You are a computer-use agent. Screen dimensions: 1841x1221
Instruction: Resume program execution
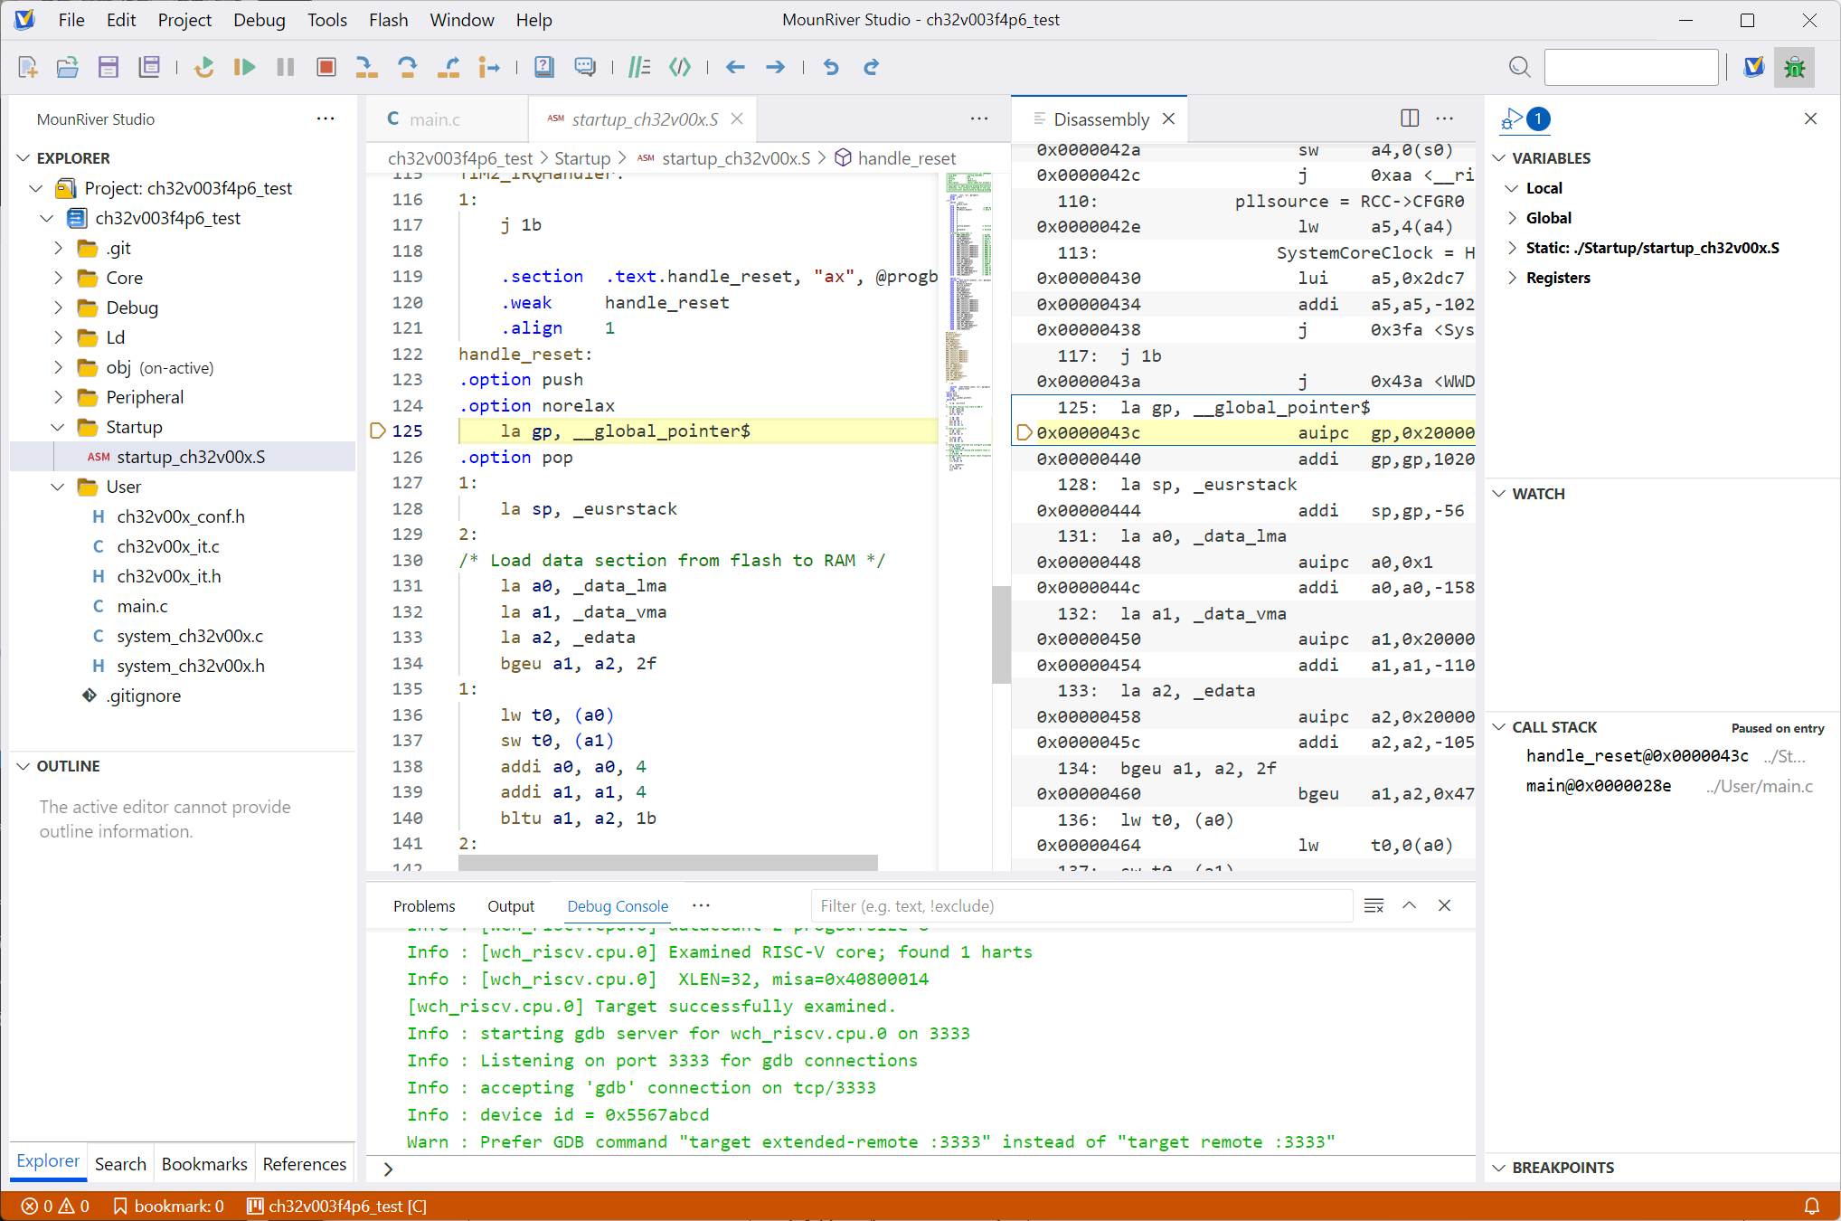(244, 67)
